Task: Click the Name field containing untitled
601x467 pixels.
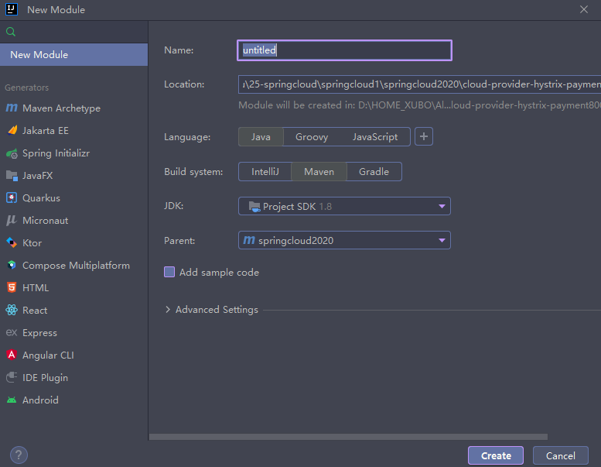Action: tap(344, 50)
